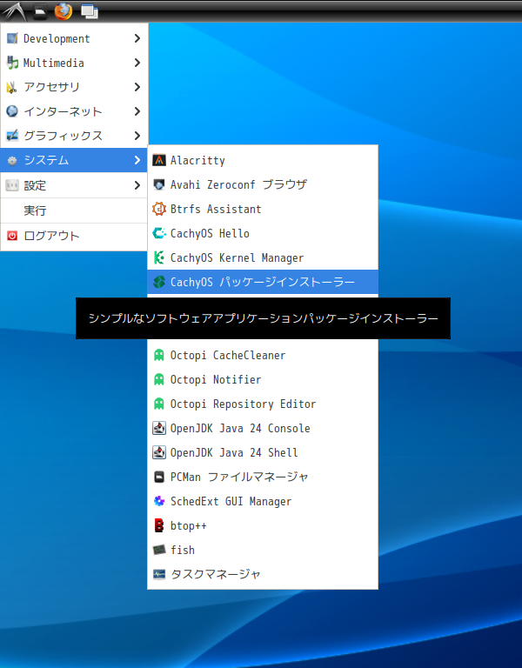Launch Alacritty terminal

[263, 160]
